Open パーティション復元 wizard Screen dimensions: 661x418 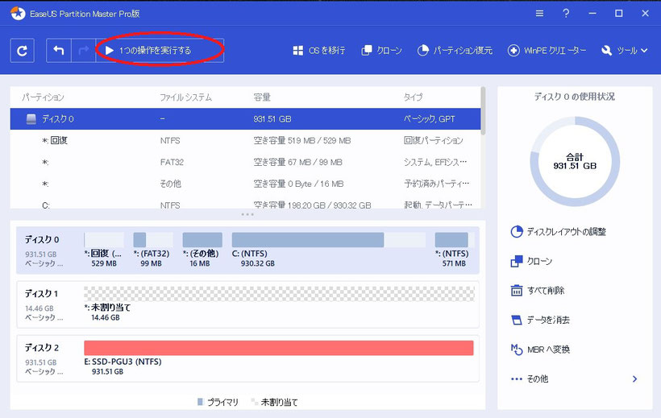(455, 51)
